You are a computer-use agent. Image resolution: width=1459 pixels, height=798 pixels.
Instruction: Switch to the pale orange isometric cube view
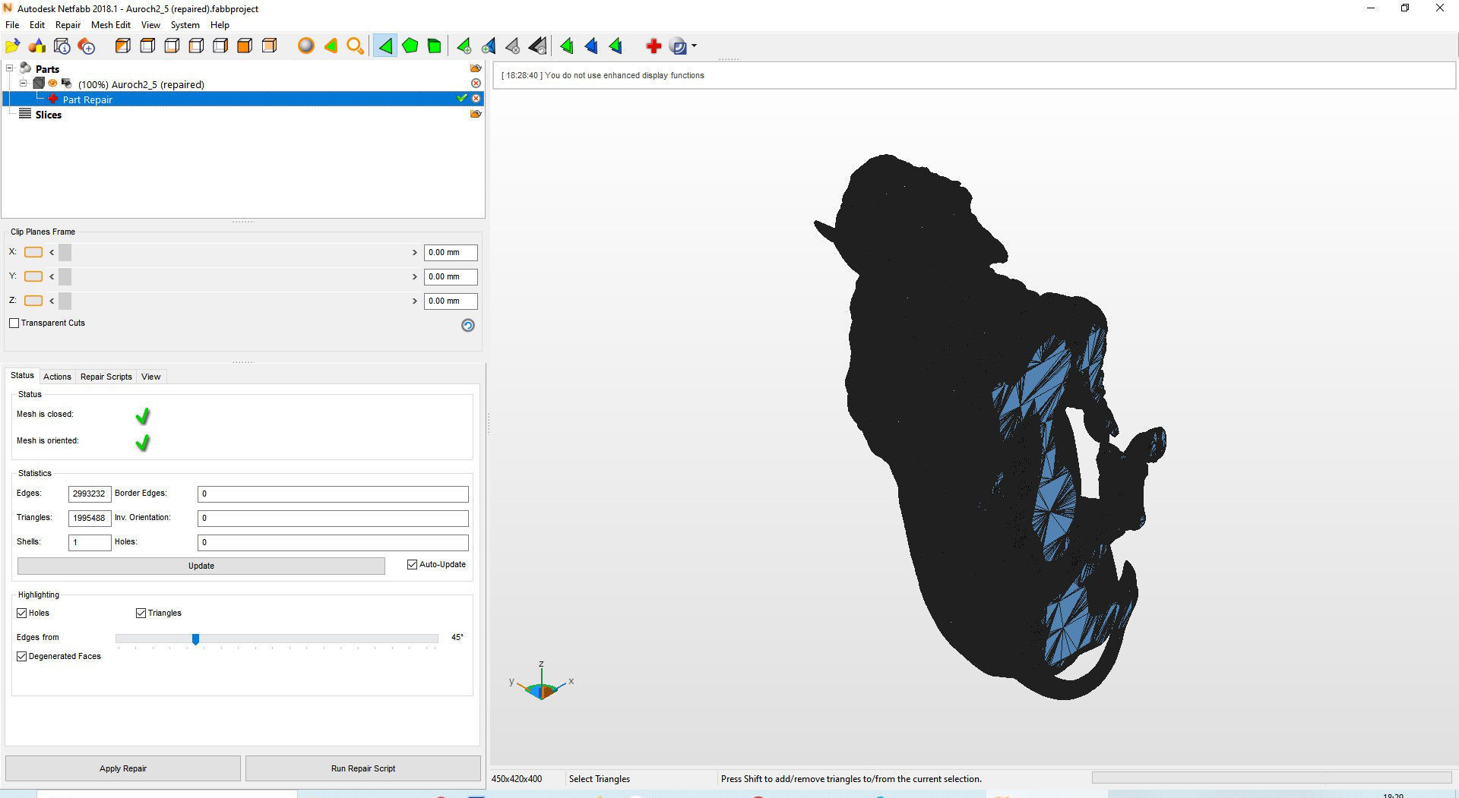(269, 46)
